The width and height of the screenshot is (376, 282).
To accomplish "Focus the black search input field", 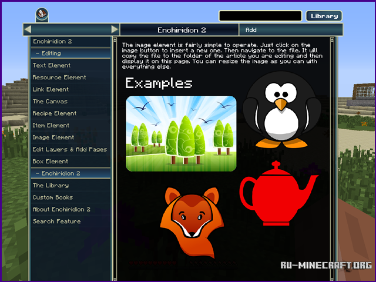I will (260, 16).
